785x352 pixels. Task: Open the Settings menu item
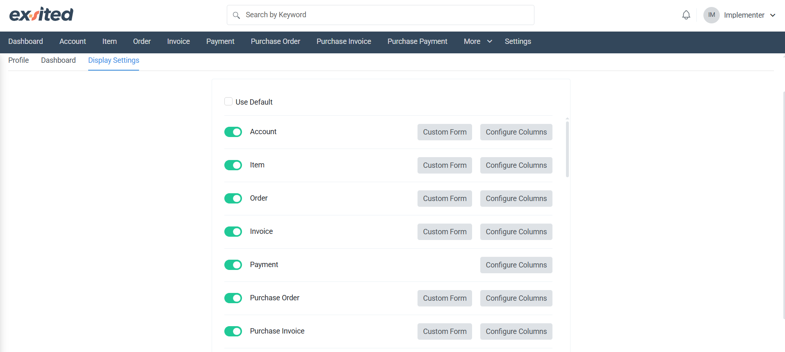pos(518,41)
